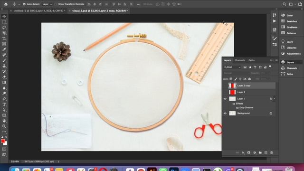The height and width of the screenshot is (171, 304).
Task: Select the Dodge tool
Action: click(x=4, y=93)
